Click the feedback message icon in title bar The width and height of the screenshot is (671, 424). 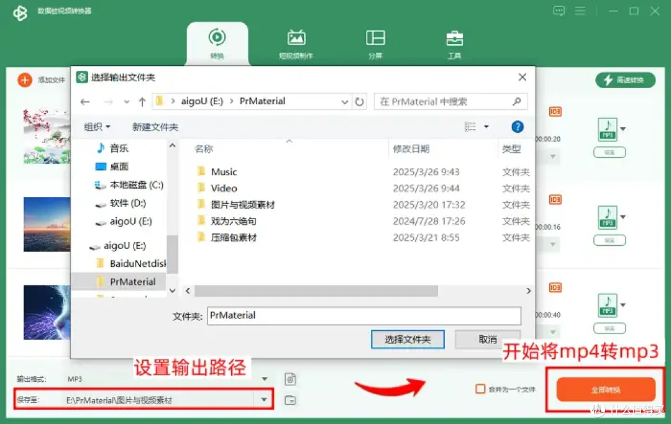click(x=559, y=11)
